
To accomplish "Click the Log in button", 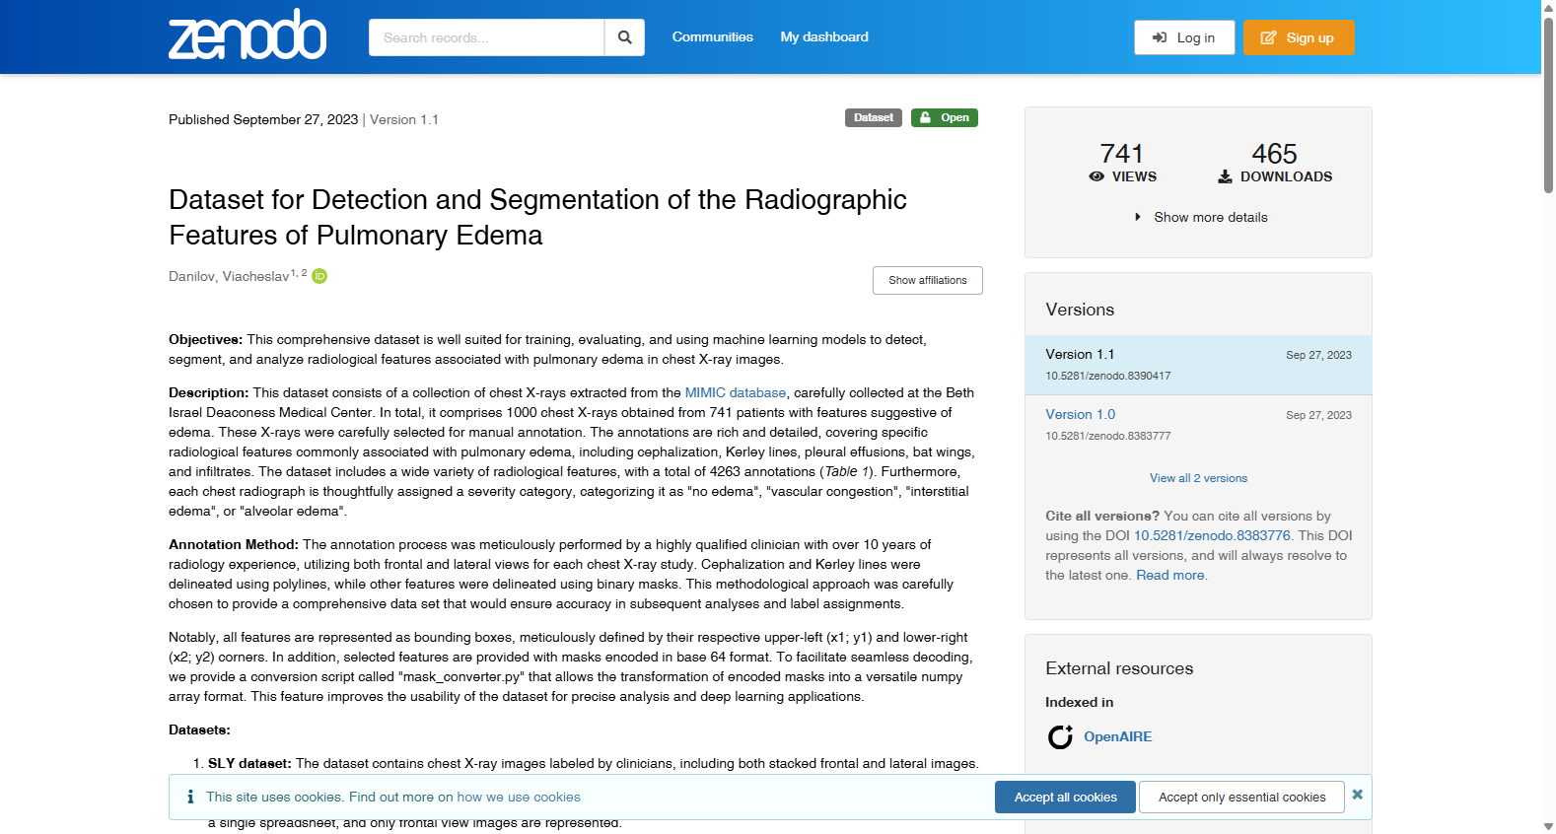I will point(1184,37).
